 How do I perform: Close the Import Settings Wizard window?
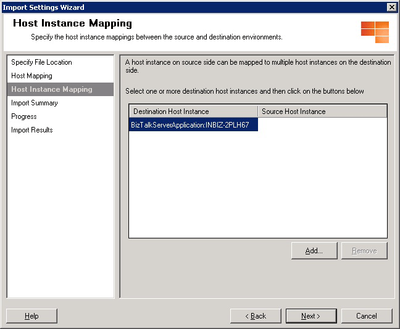(391, 7)
